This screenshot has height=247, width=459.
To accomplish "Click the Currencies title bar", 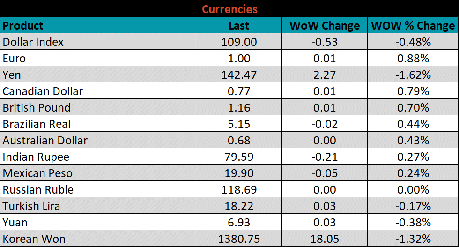I will (229, 9).
